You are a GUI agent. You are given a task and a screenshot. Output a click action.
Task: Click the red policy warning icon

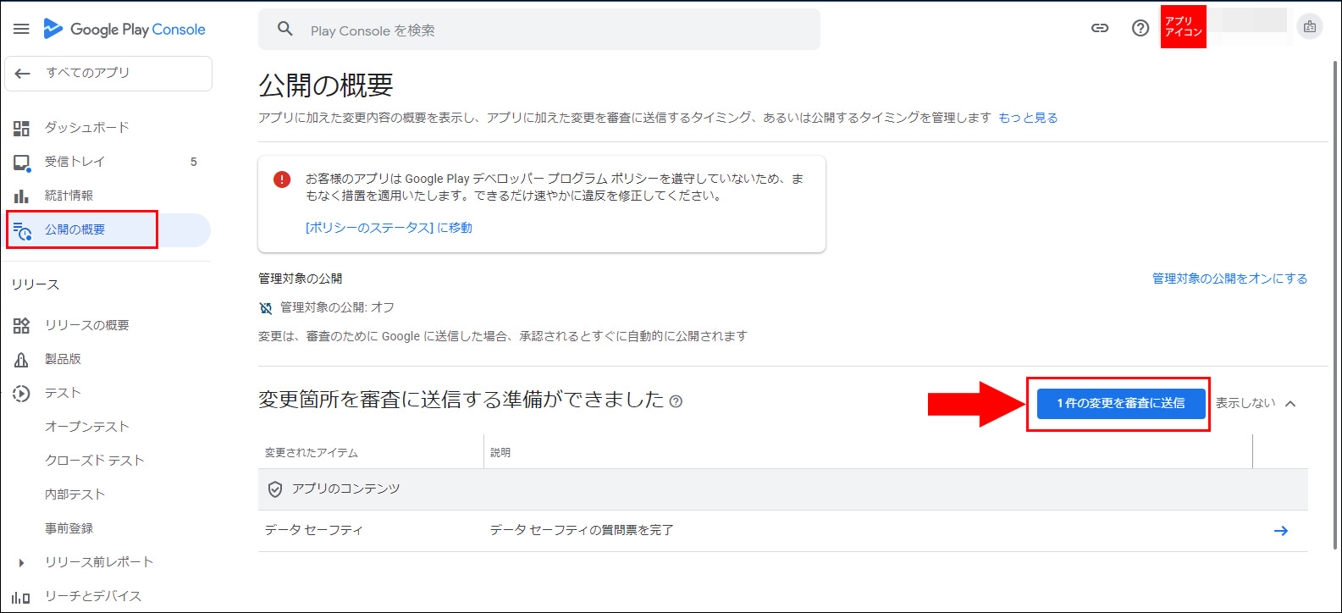pyautogui.click(x=282, y=179)
